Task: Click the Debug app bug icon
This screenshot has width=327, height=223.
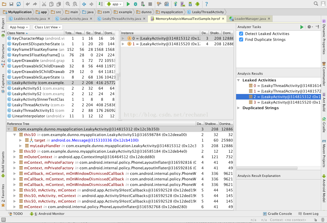Action: pos(136,4)
